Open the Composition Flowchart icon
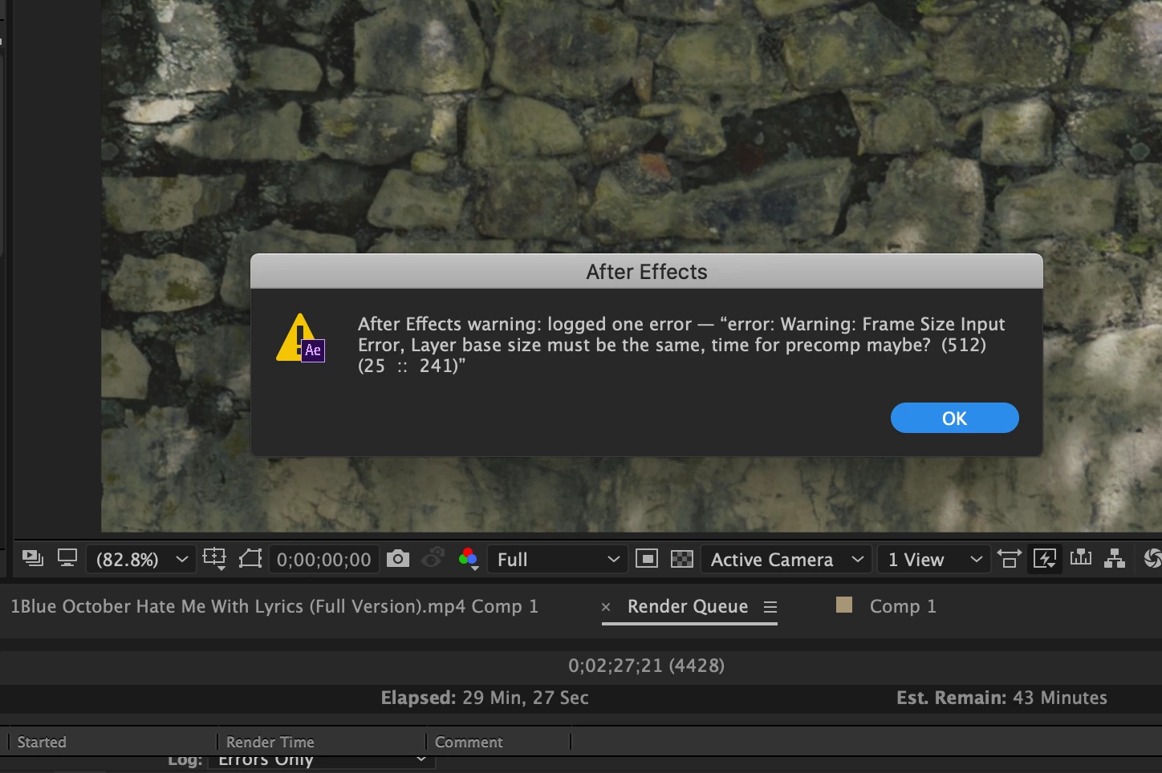Viewport: 1162px width, 773px height. 1115,558
